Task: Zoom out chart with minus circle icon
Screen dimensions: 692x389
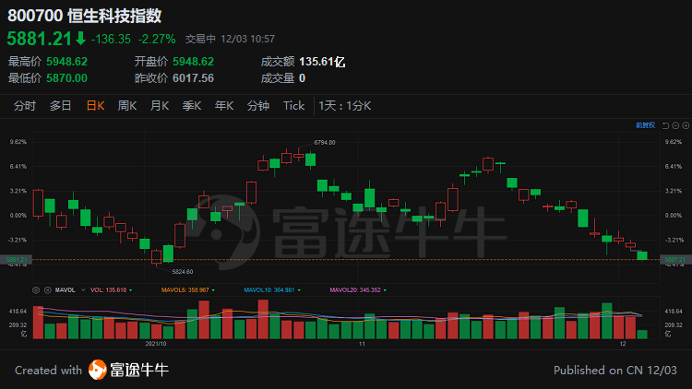Action: coord(675,125)
